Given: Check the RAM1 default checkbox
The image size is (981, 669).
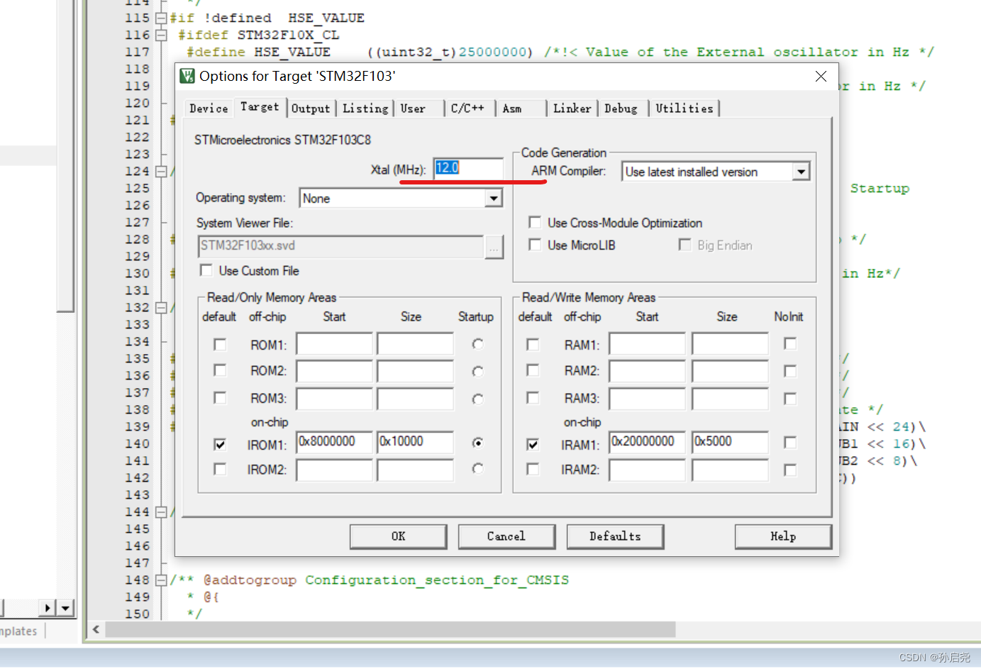Looking at the screenshot, I should click(533, 344).
